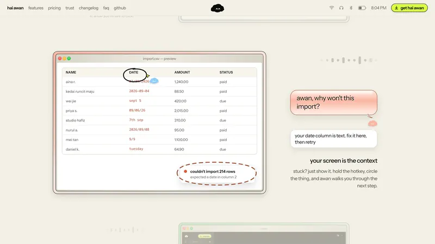Click the headphones icon in header
This screenshot has width=435, height=244.
341,8
